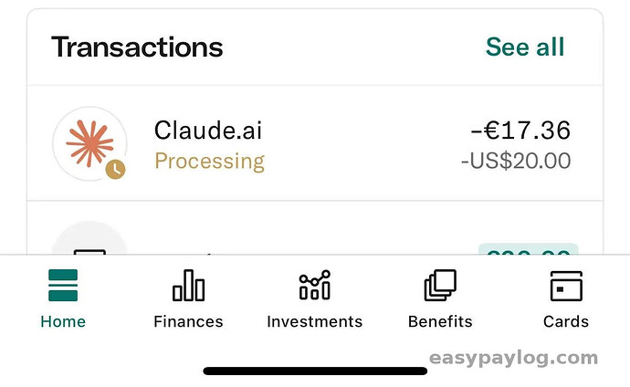The width and height of the screenshot is (630, 387).
Task: Go to the Cards tab label
Action: pyautogui.click(x=566, y=321)
